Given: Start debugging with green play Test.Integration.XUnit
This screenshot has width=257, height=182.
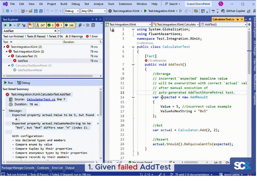Looking at the screenshot, I should (x=159, y=11).
